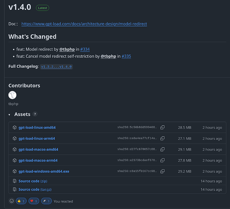The height and width of the screenshot is (209, 230).
Task: Click the You reacted label
Action: (x=63, y=201)
